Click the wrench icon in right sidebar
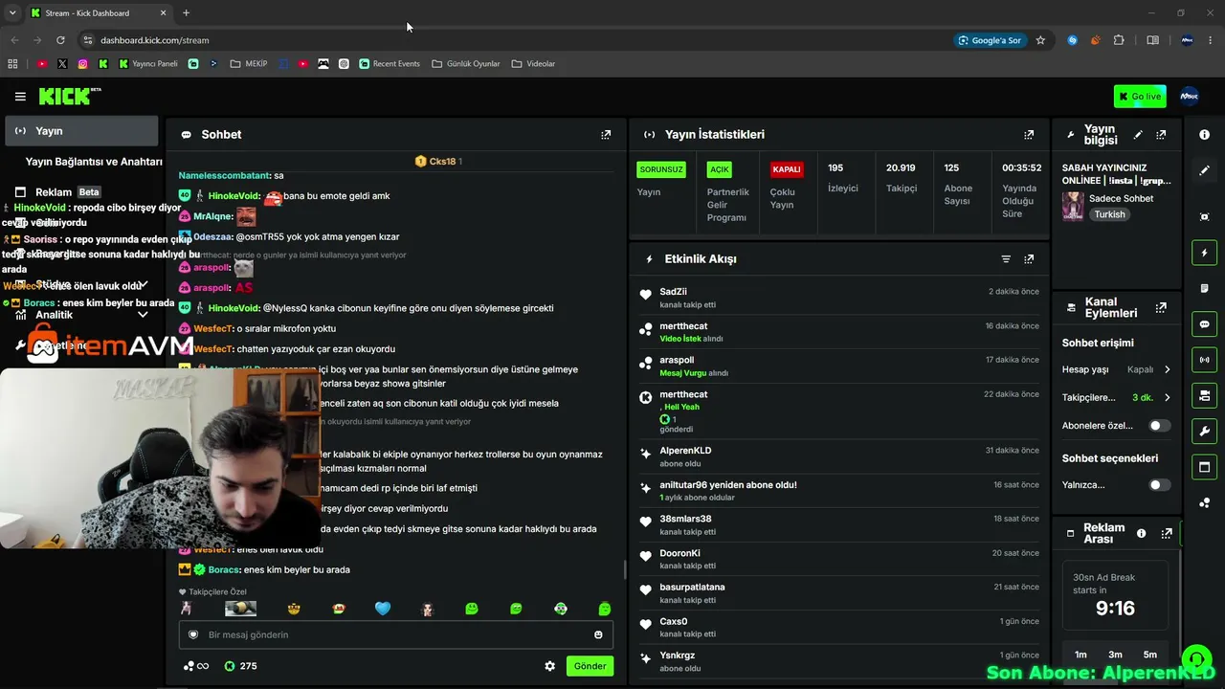Screen dimensions: 1225x689 point(1204,432)
